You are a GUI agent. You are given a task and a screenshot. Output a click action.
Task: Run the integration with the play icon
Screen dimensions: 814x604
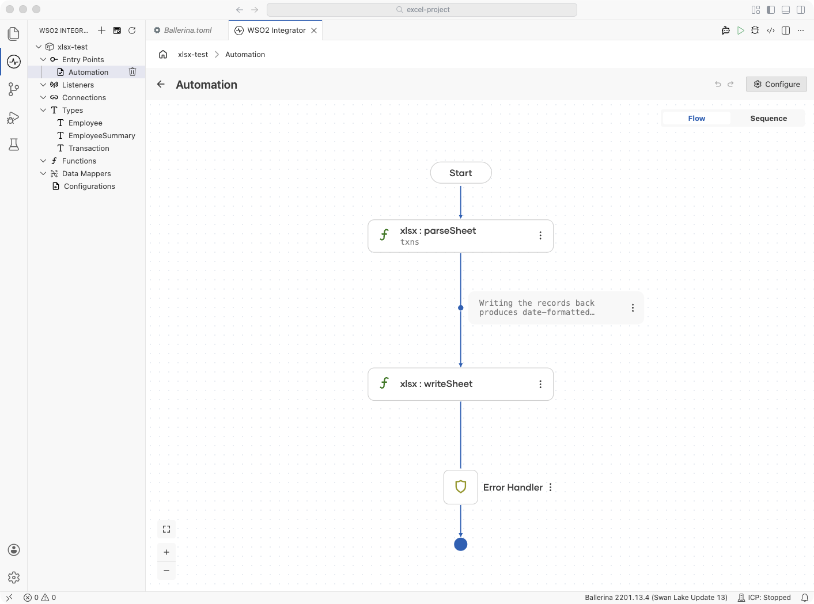pos(741,31)
